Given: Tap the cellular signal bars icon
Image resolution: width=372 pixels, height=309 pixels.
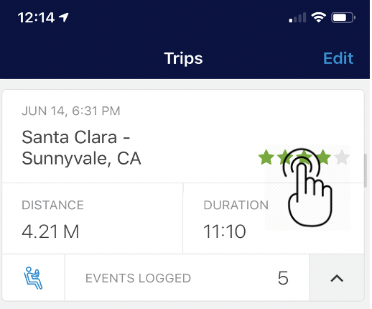Looking at the screenshot, I should click(297, 17).
